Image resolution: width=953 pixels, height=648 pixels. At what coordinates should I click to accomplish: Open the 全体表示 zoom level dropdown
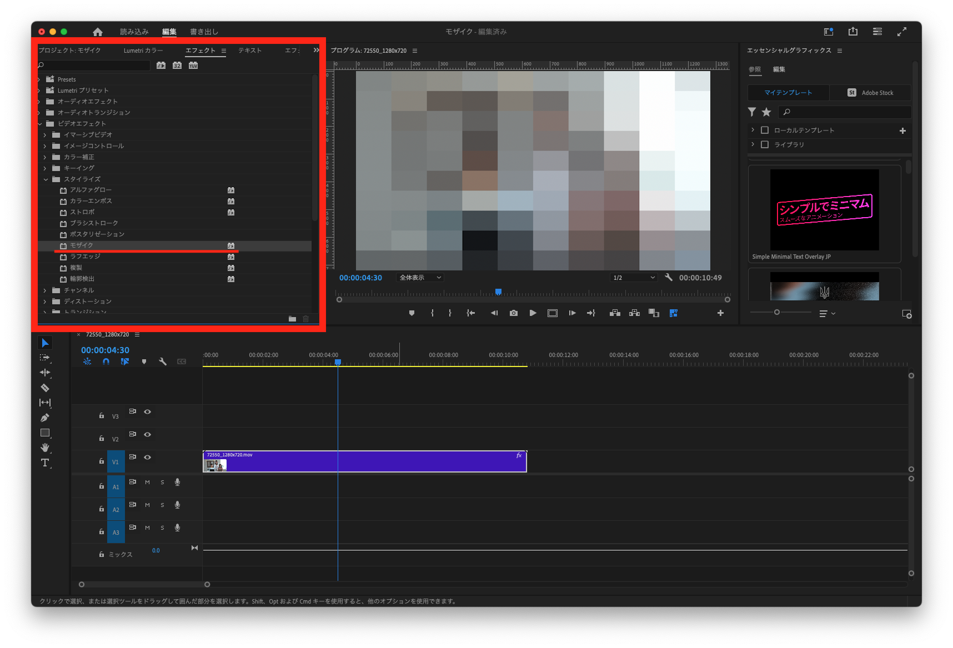coord(419,277)
